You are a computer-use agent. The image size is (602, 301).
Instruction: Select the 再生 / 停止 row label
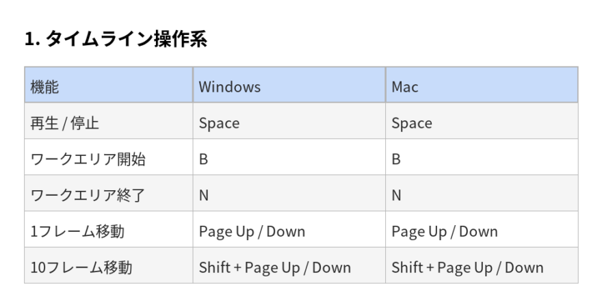(x=61, y=123)
